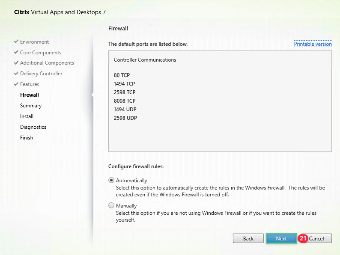Click the Core Components checkmark icon

tap(16, 53)
